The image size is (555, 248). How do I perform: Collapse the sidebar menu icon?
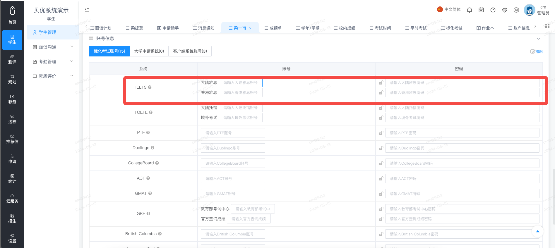tap(87, 10)
